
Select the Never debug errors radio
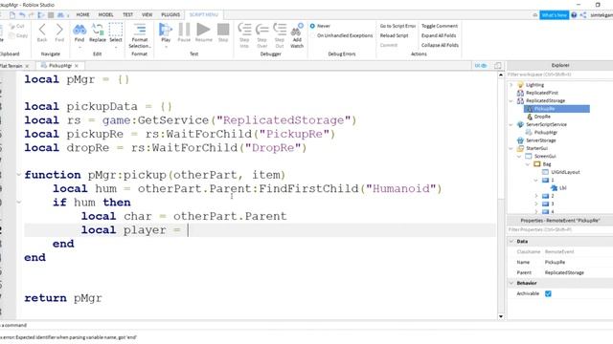tap(312, 26)
